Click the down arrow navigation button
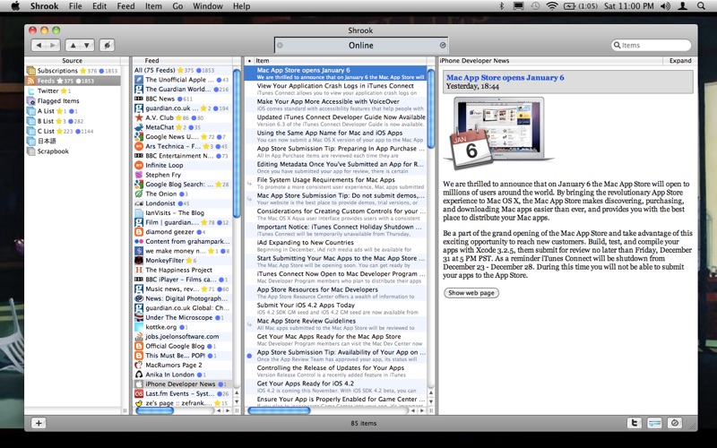Image resolution: width=717 pixels, height=448 pixels. (x=85, y=45)
